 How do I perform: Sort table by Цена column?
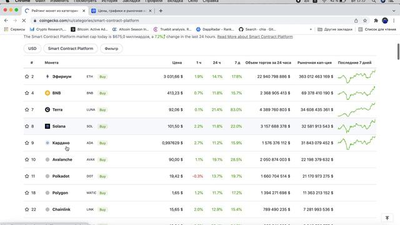point(177,62)
